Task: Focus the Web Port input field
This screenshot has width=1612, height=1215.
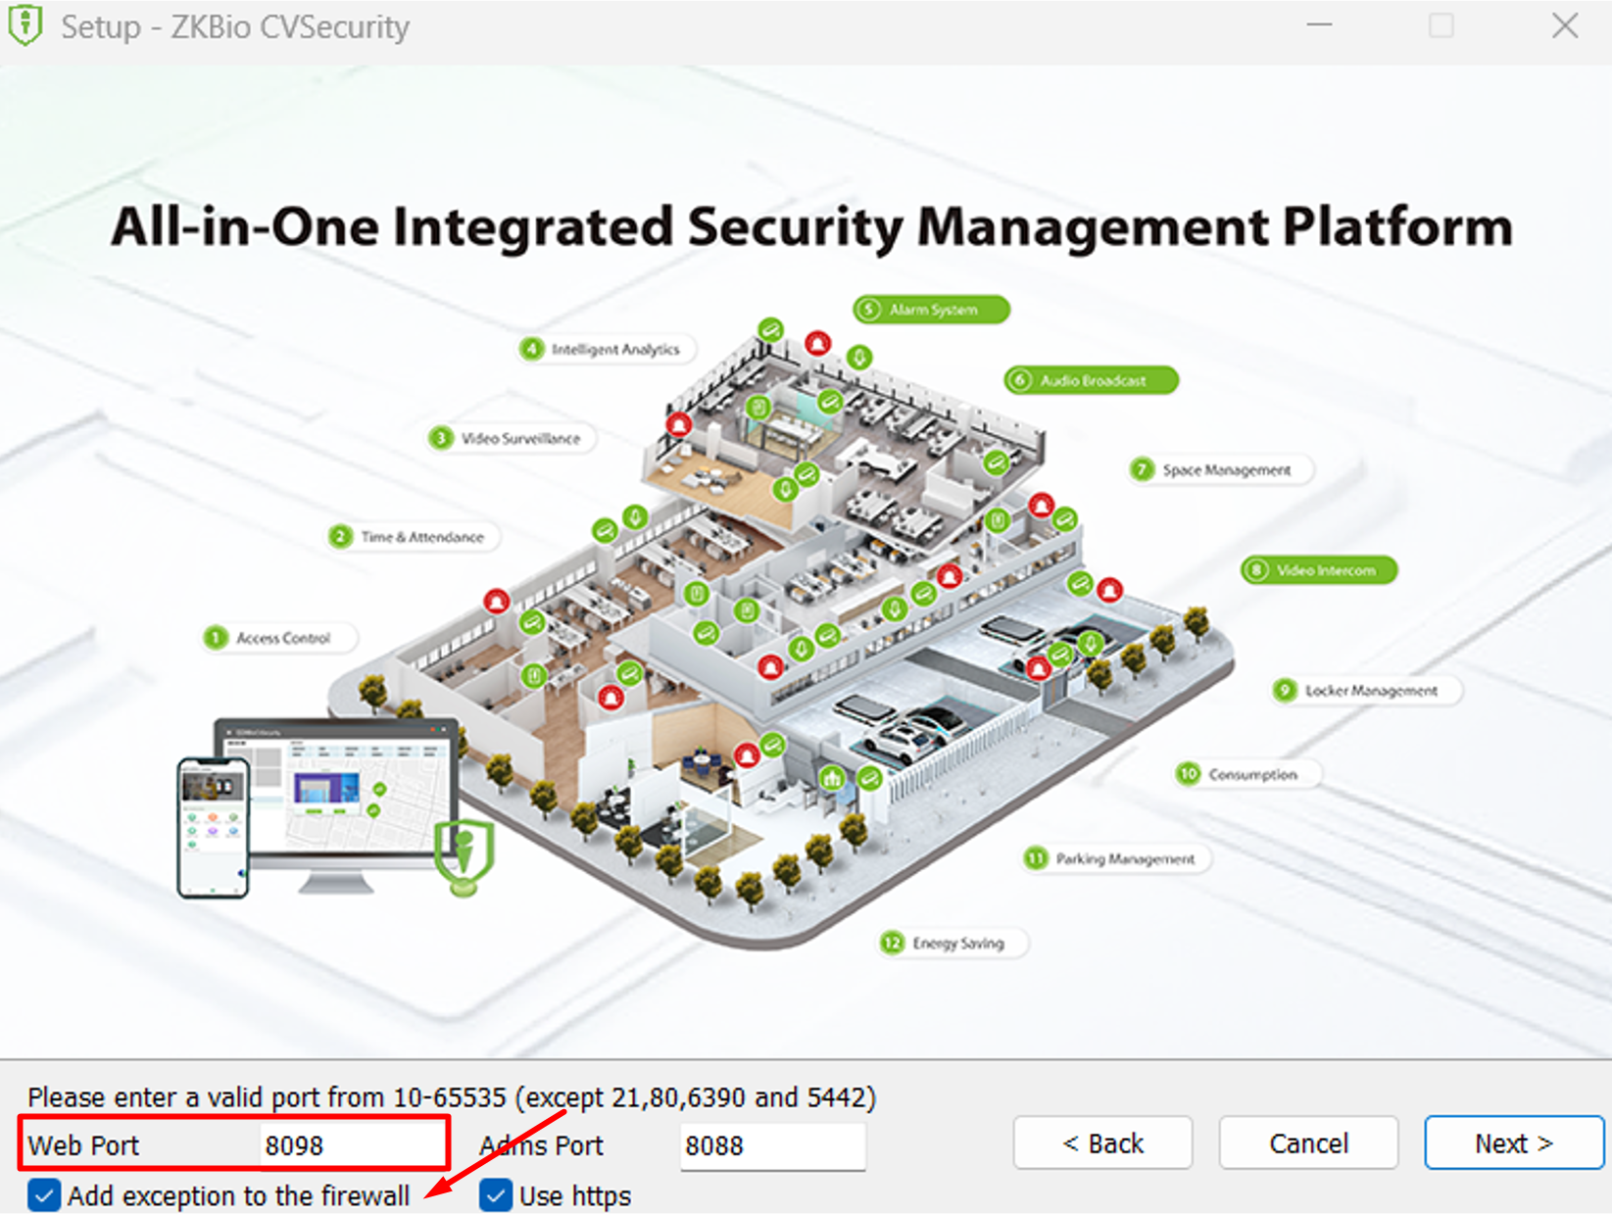Action: 352,1144
